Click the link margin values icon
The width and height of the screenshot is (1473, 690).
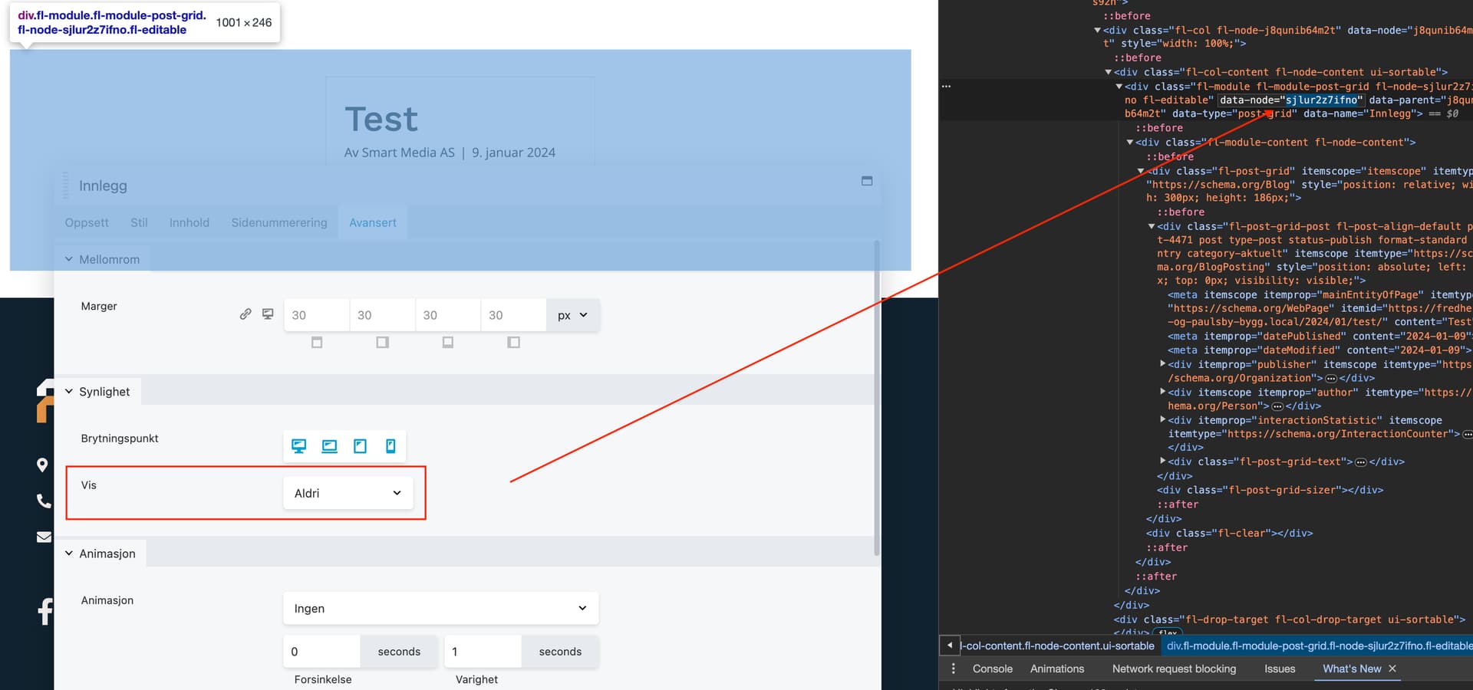pos(245,314)
